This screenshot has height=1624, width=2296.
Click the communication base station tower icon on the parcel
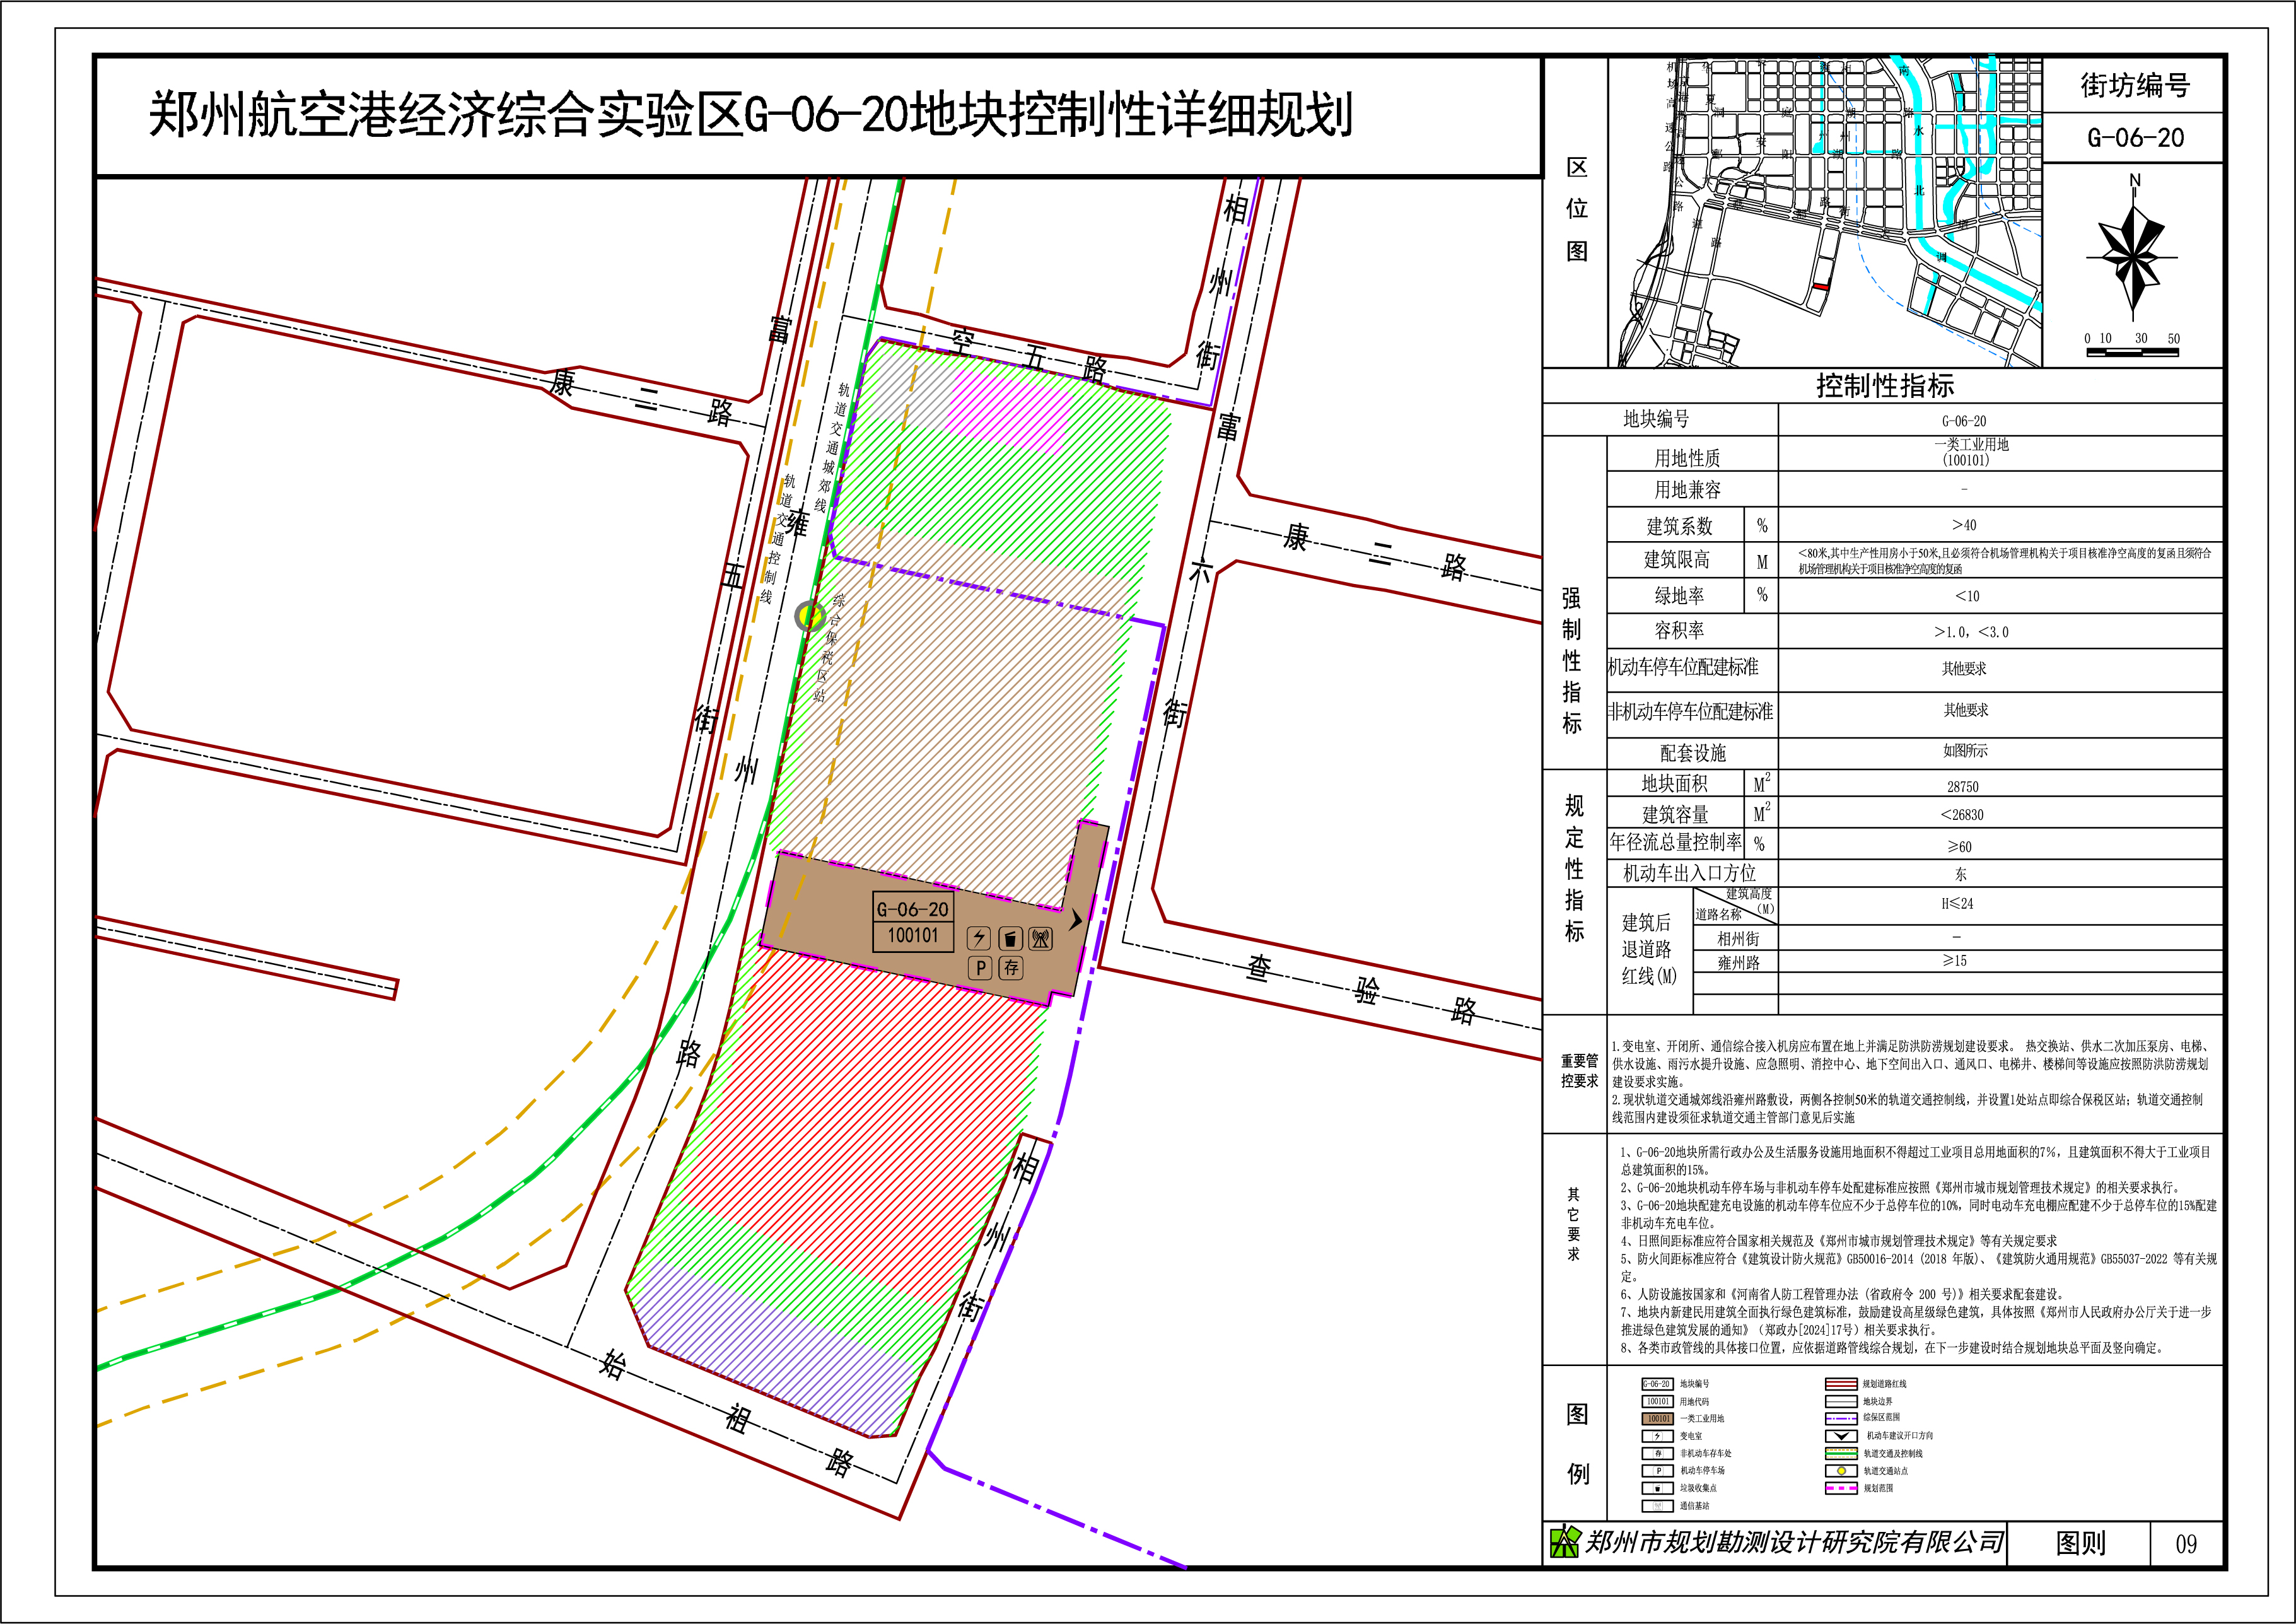[x=1041, y=938]
